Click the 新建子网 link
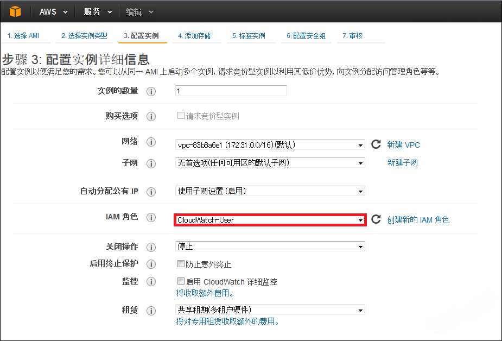502x341 pixels. tap(402, 163)
